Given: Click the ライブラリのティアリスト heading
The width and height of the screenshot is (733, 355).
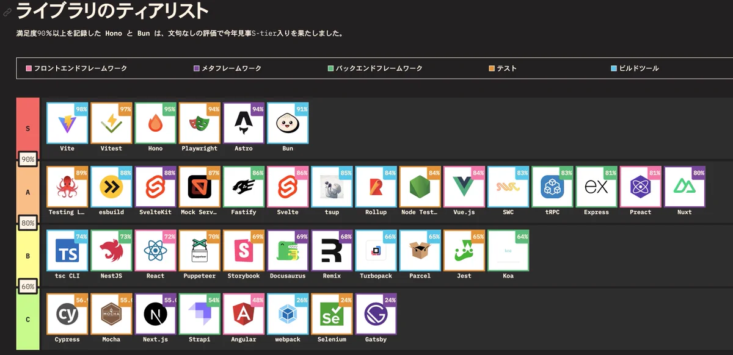Looking at the screenshot, I should coord(112,11).
